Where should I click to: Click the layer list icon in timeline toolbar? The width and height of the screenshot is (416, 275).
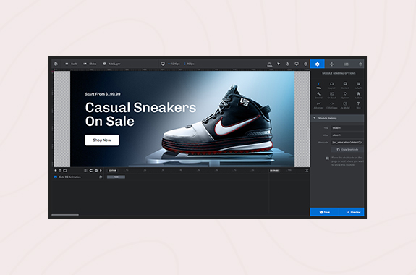[60, 170]
